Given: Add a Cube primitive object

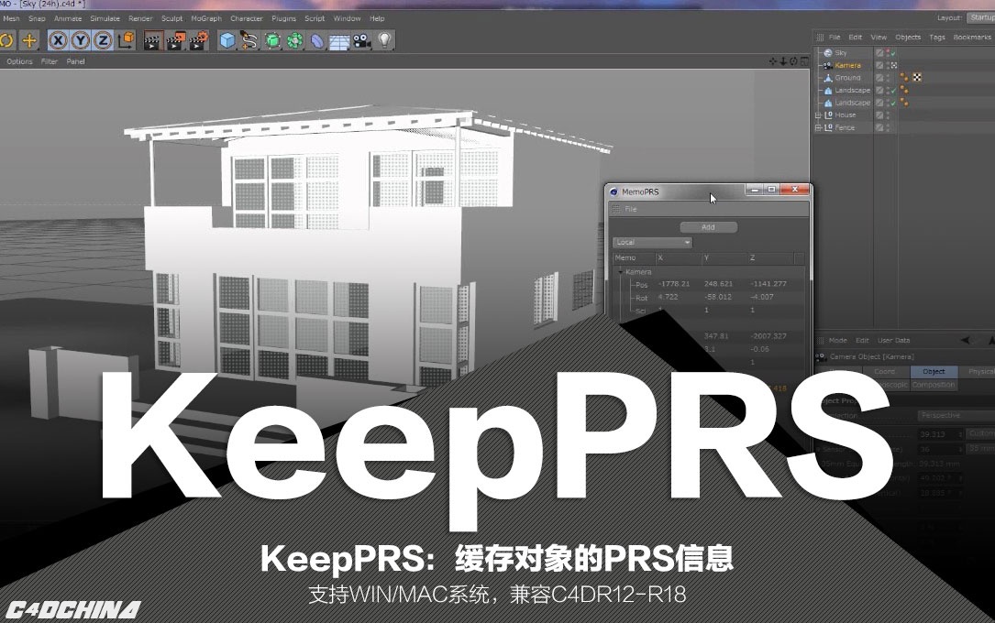Looking at the screenshot, I should (227, 40).
